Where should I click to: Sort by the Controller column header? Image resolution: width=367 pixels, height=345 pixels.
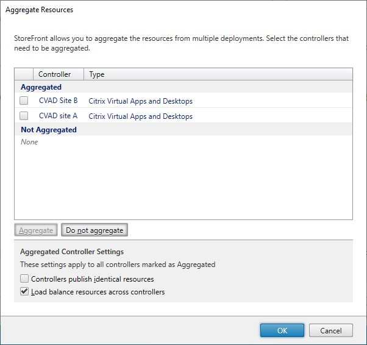point(54,74)
